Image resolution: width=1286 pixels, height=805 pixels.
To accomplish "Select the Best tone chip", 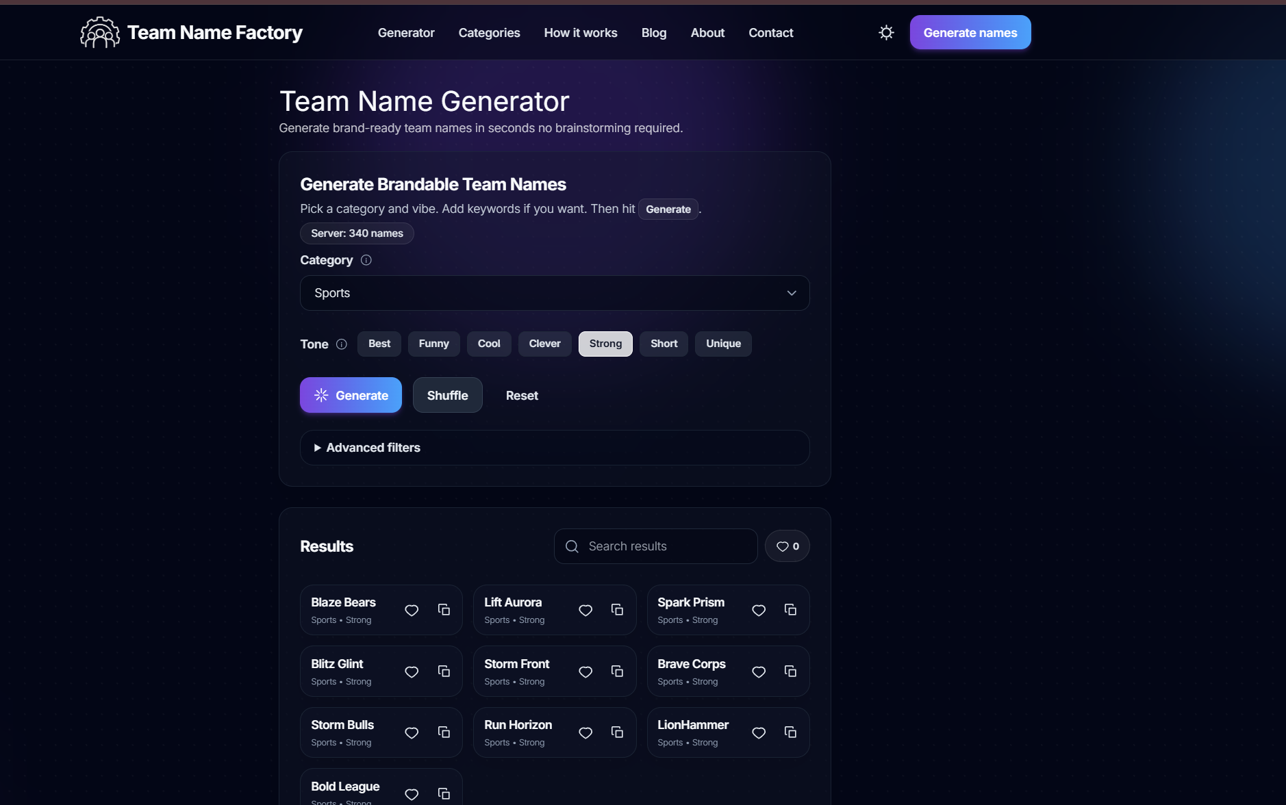I will (x=379, y=344).
